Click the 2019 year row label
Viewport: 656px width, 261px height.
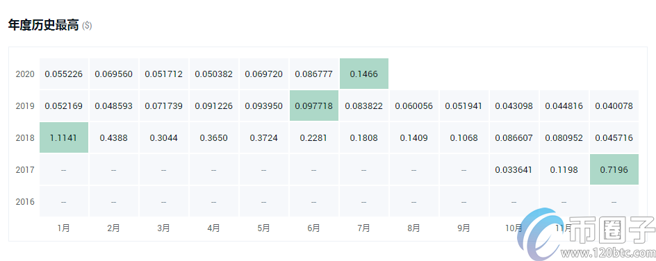coord(25,106)
